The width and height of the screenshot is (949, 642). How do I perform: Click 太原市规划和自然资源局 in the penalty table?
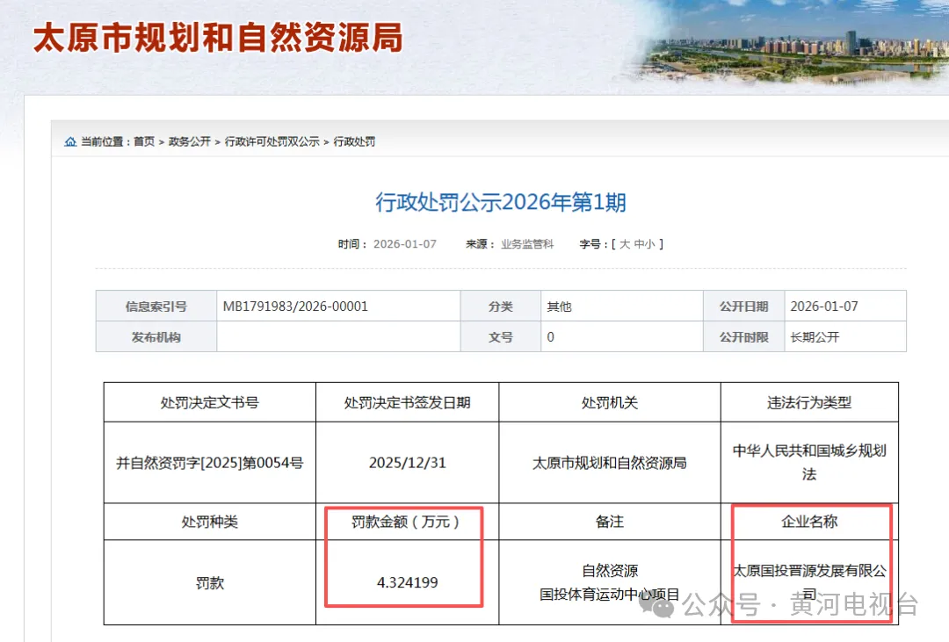coord(610,463)
